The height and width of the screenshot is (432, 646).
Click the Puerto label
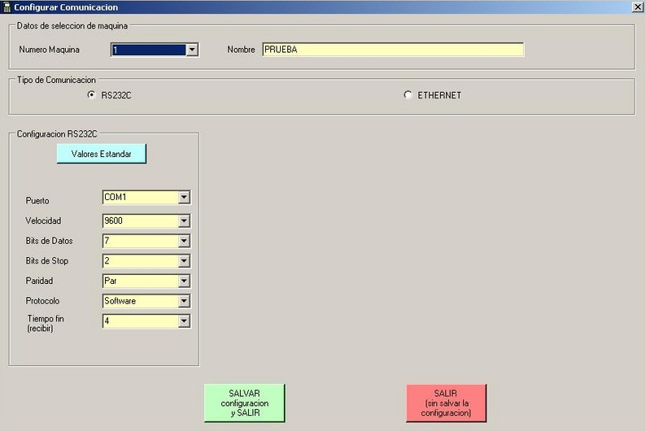[x=37, y=201]
